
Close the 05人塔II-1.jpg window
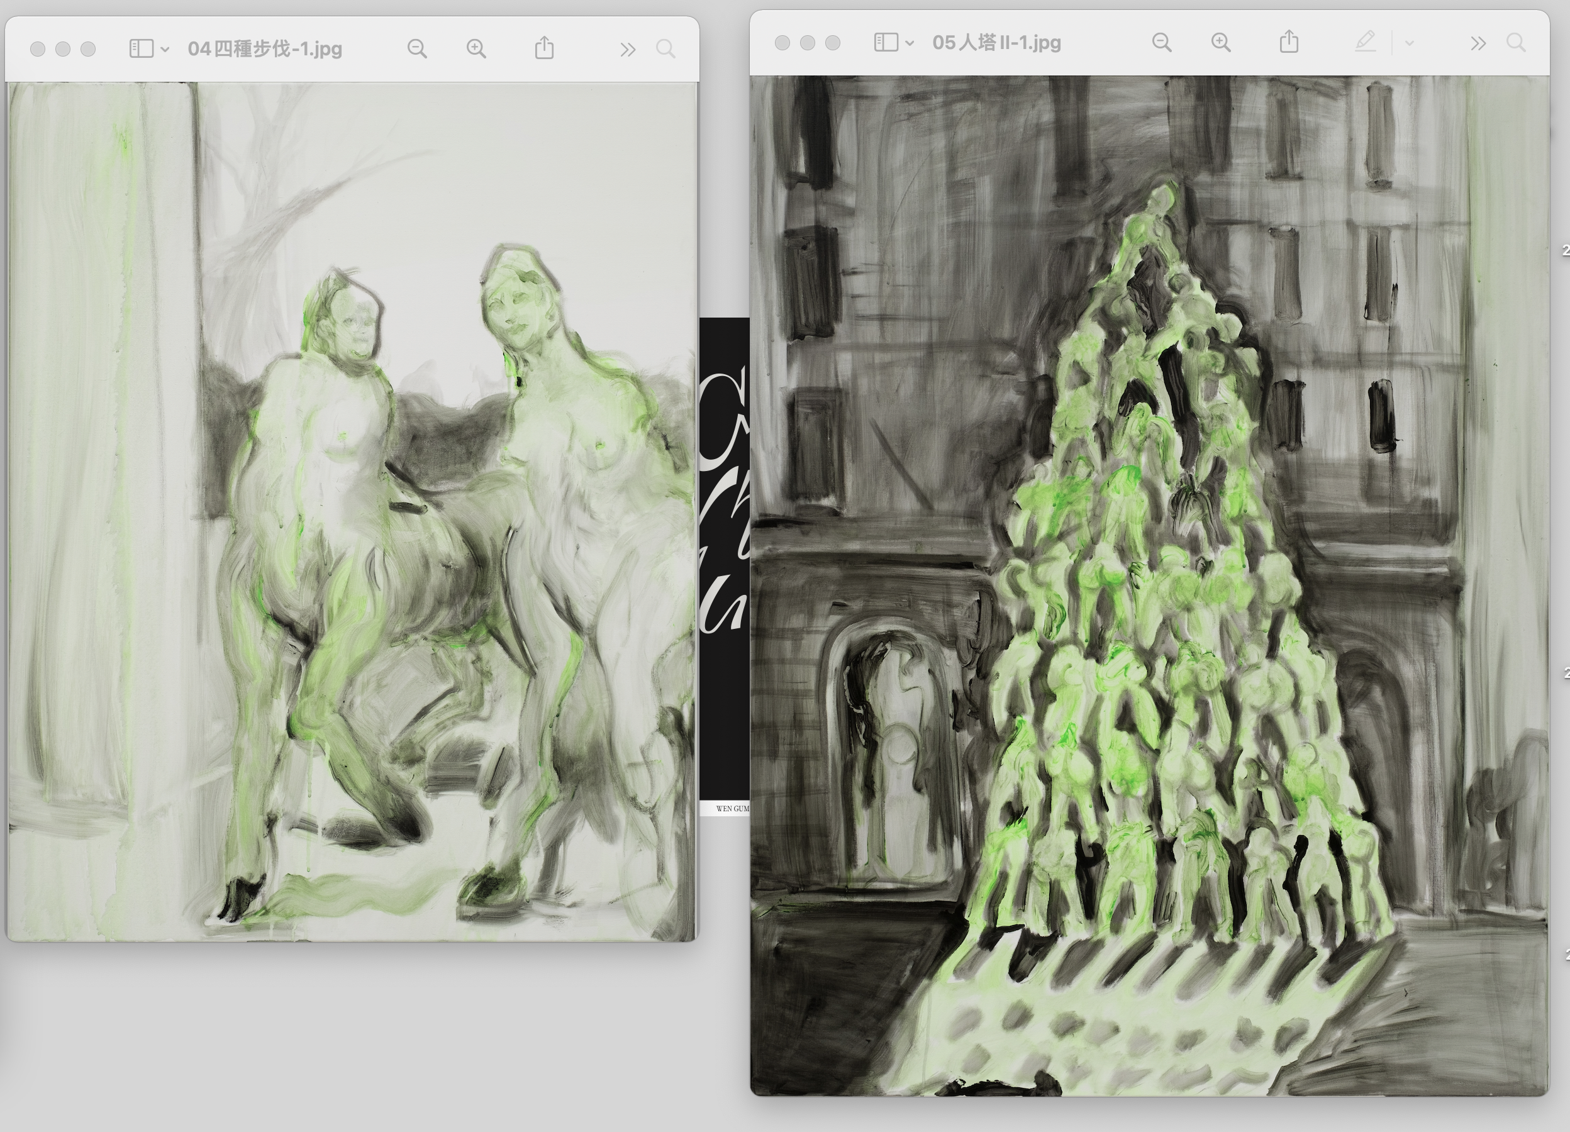(782, 43)
